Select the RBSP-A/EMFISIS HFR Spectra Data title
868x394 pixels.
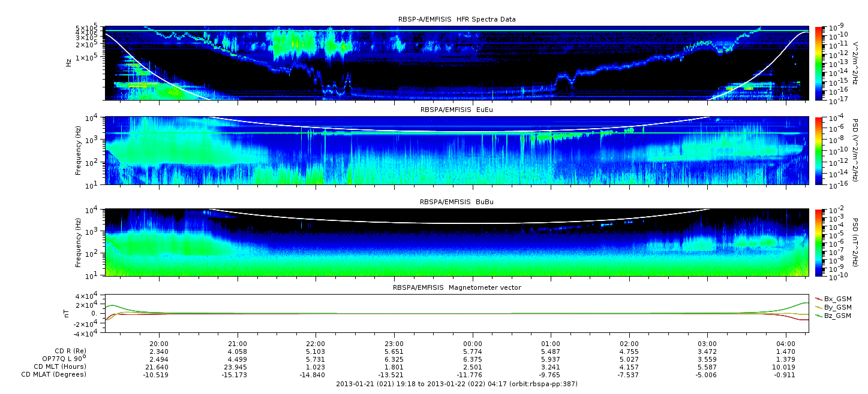(x=456, y=19)
